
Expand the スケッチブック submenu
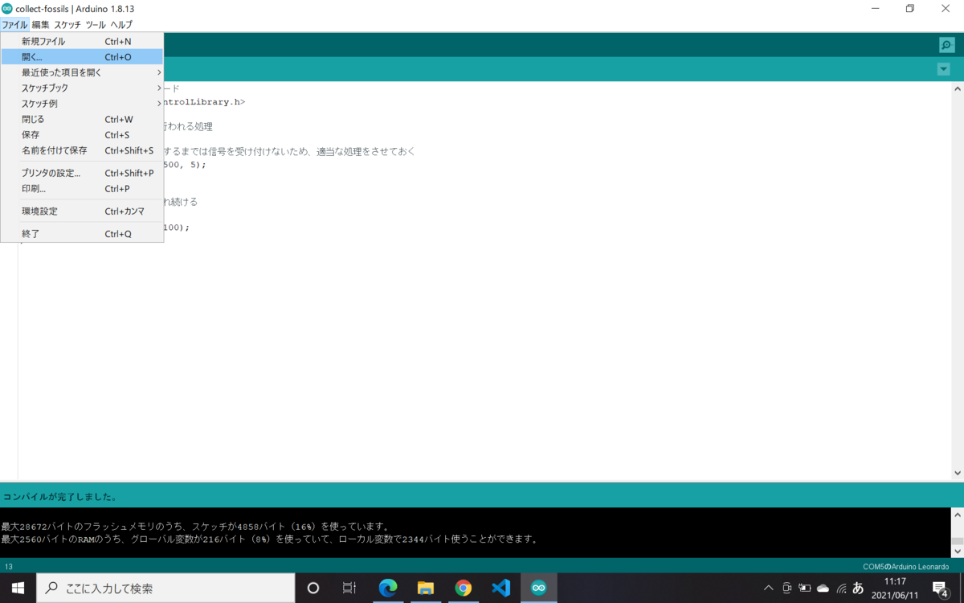coord(82,88)
